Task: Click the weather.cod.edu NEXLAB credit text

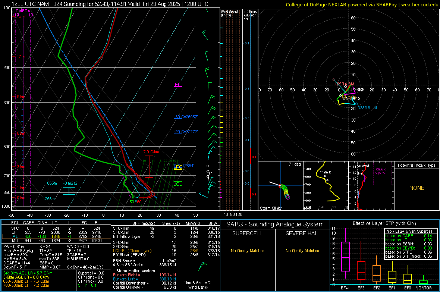Action: [362, 4]
